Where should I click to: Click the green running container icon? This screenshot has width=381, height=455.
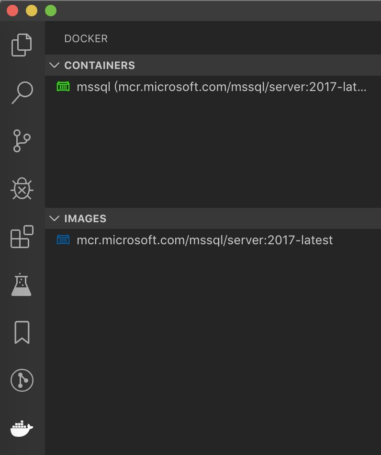63,87
